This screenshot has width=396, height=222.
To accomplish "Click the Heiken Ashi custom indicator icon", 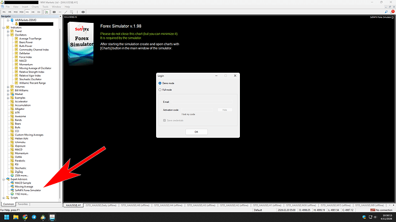I will pos(12,138).
